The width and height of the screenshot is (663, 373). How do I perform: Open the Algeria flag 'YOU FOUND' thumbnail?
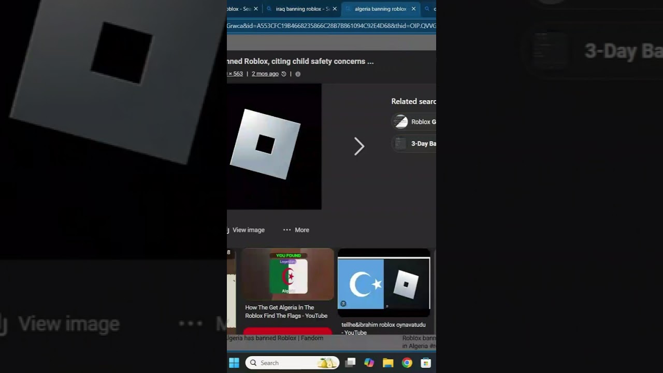click(288, 274)
